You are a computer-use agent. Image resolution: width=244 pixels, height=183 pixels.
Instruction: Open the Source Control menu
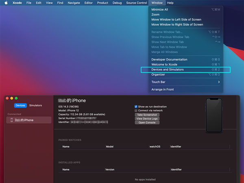click(x=136, y=3)
